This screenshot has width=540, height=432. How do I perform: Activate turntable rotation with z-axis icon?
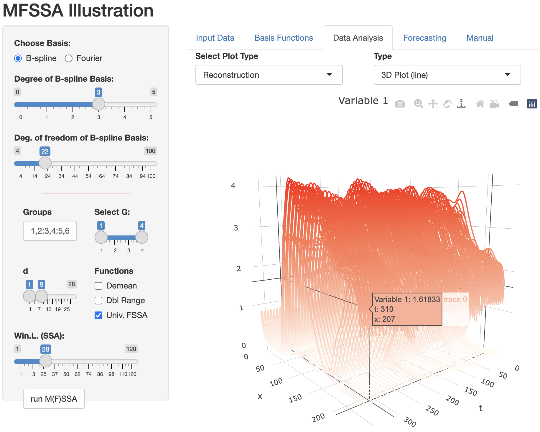pyautogui.click(x=461, y=104)
